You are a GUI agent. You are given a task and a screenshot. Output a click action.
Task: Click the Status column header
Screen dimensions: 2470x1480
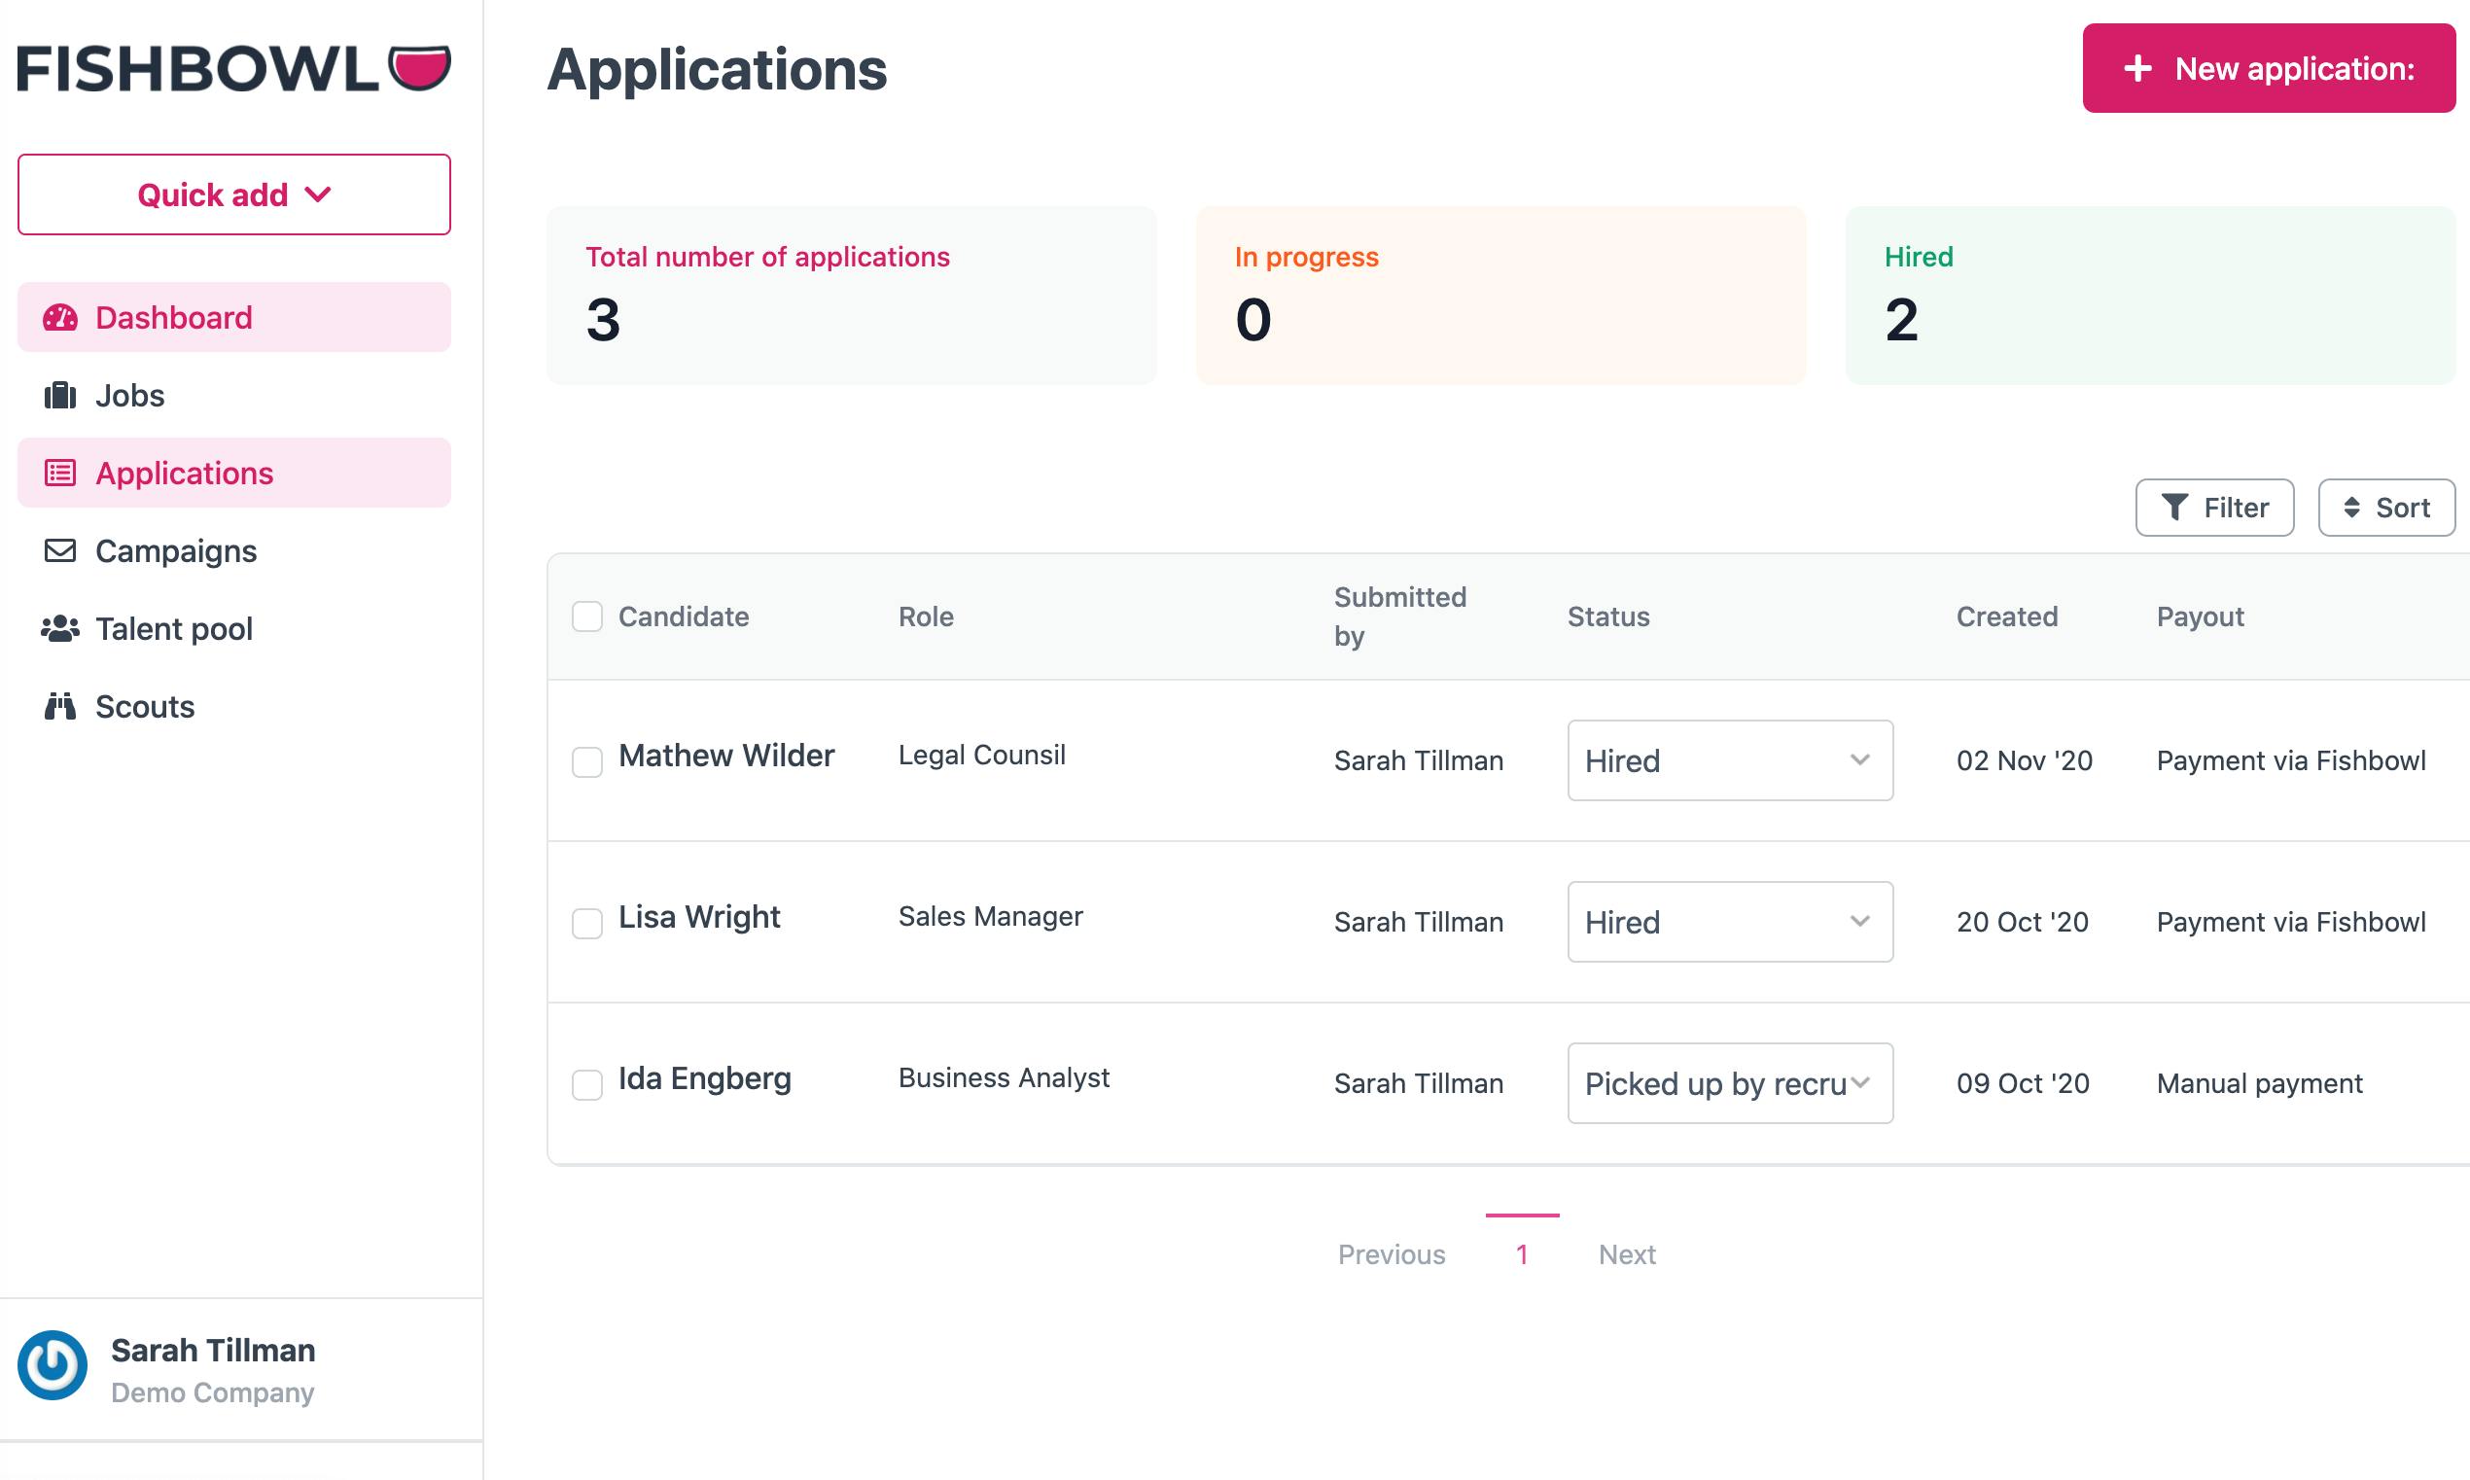[x=1608, y=617]
